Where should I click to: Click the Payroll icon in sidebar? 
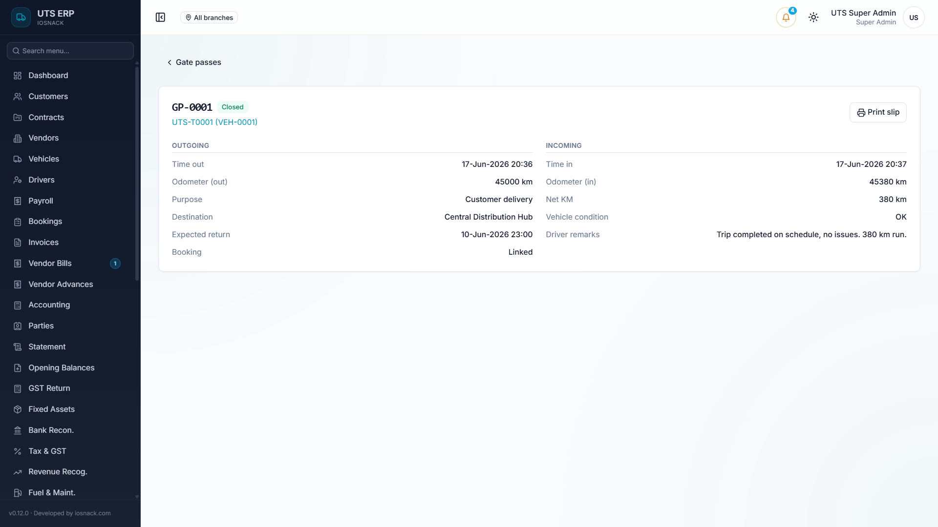click(x=18, y=201)
